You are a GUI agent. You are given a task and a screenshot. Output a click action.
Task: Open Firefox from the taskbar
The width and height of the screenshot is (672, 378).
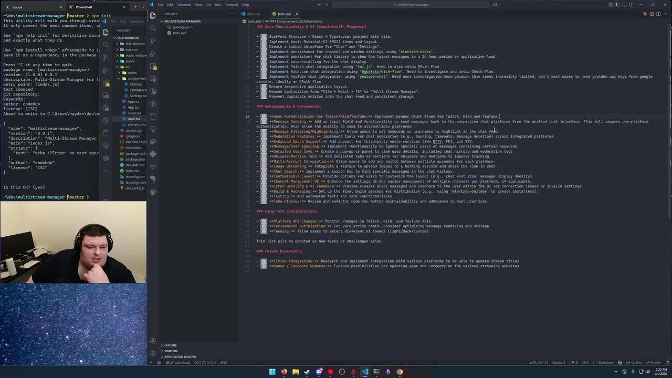[x=284, y=372]
